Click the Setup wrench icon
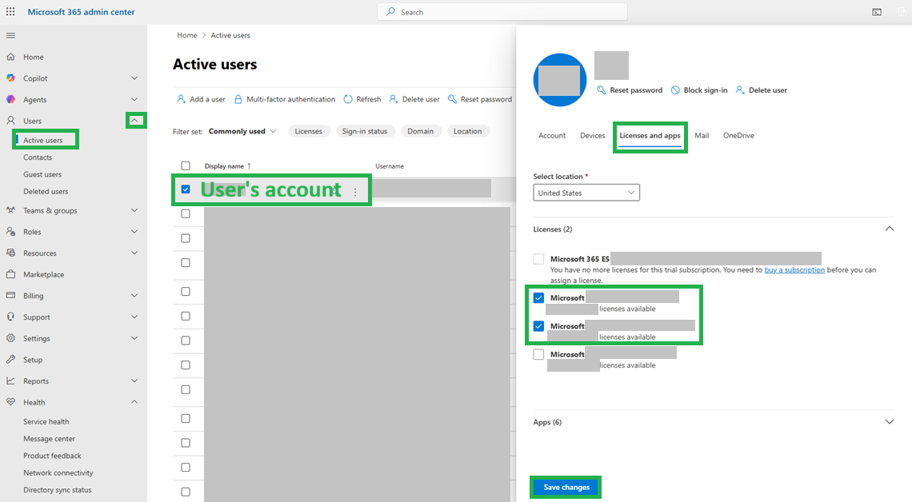Viewport: 912px width, 502px height. 10,359
